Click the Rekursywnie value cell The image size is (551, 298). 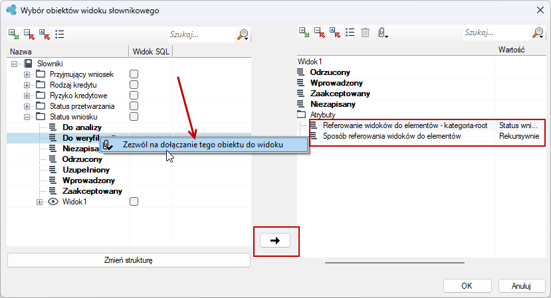(519, 136)
